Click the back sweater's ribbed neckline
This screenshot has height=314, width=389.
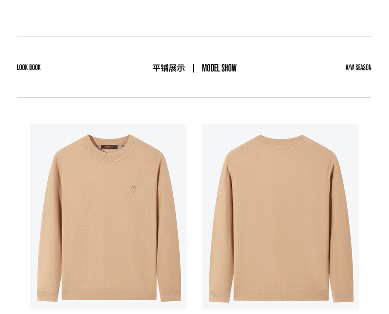click(281, 140)
